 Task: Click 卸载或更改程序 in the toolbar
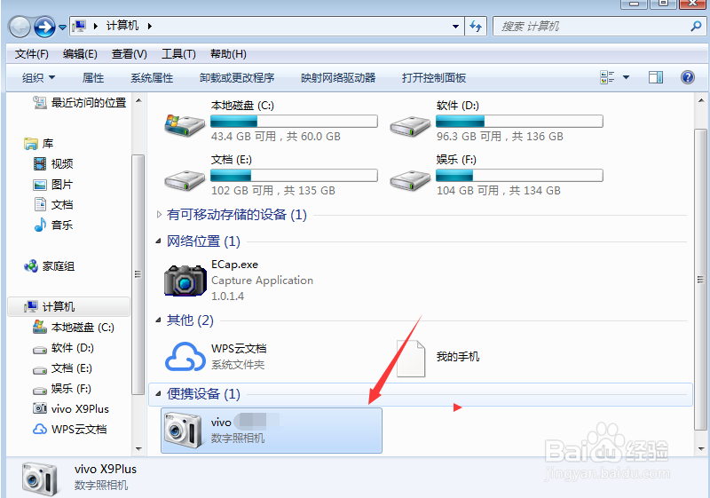(237, 78)
